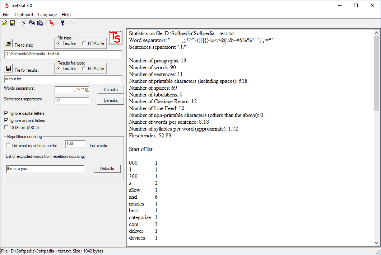The image size is (381, 255).
Task: Click the word 'devices' in the list
Action: [x=137, y=238]
